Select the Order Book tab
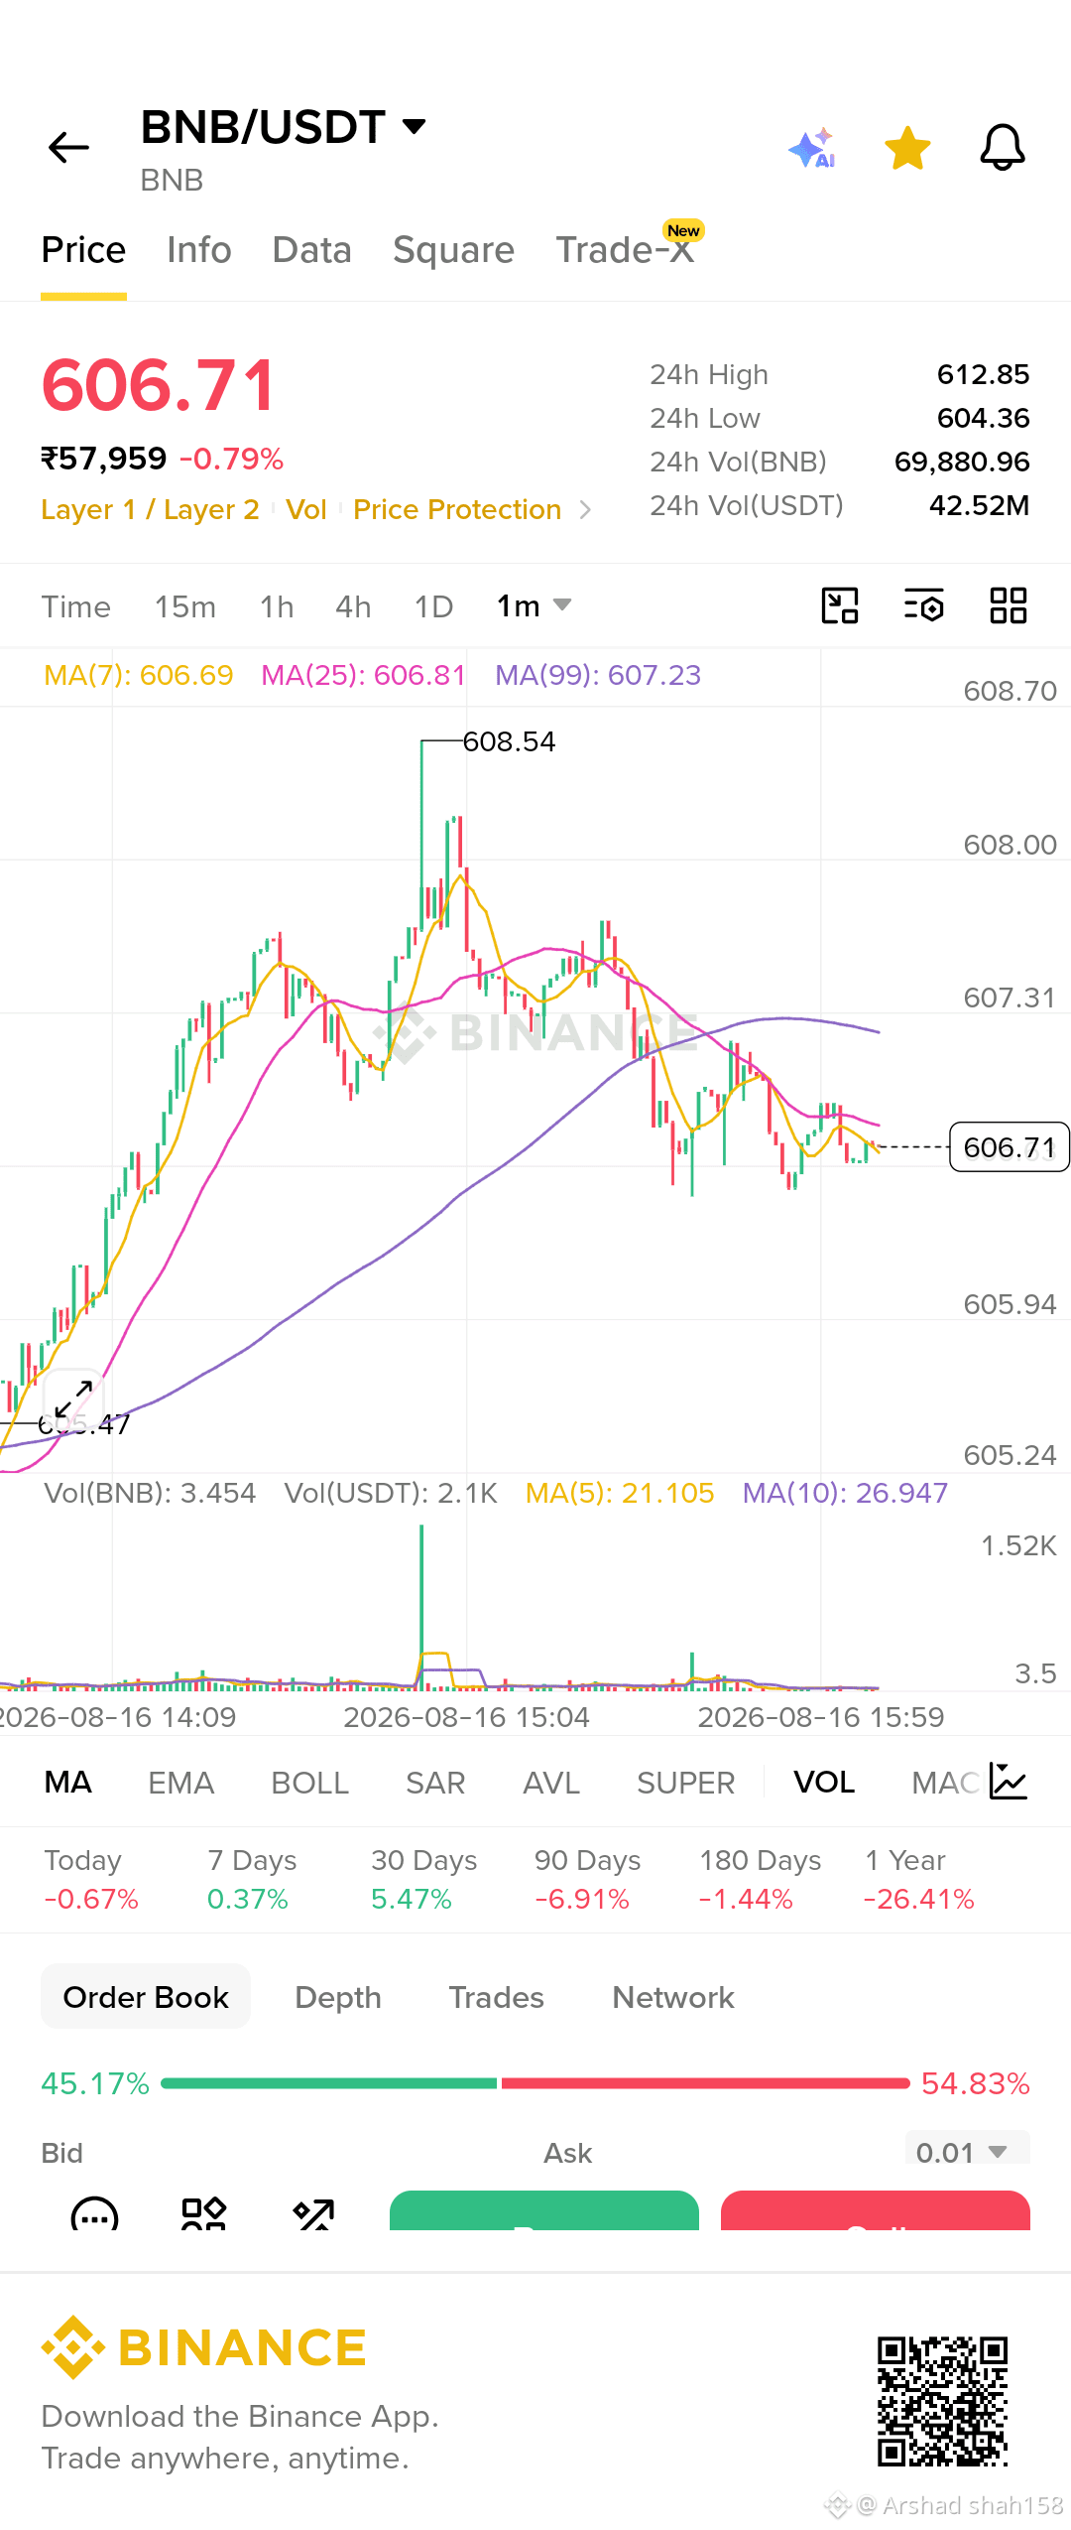This screenshot has width=1071, height=2530. (146, 1997)
